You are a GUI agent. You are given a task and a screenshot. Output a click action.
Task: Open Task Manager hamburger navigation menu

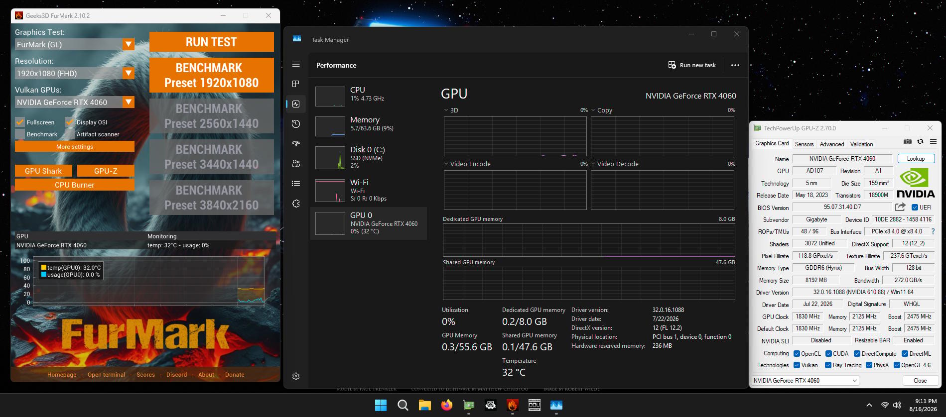[296, 64]
